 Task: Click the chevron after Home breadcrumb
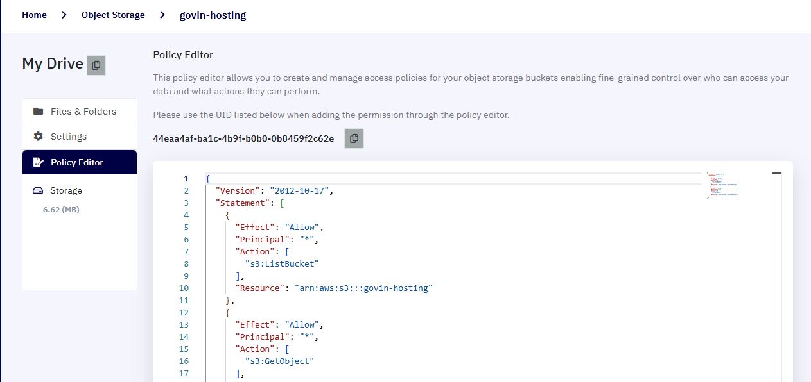(x=64, y=15)
